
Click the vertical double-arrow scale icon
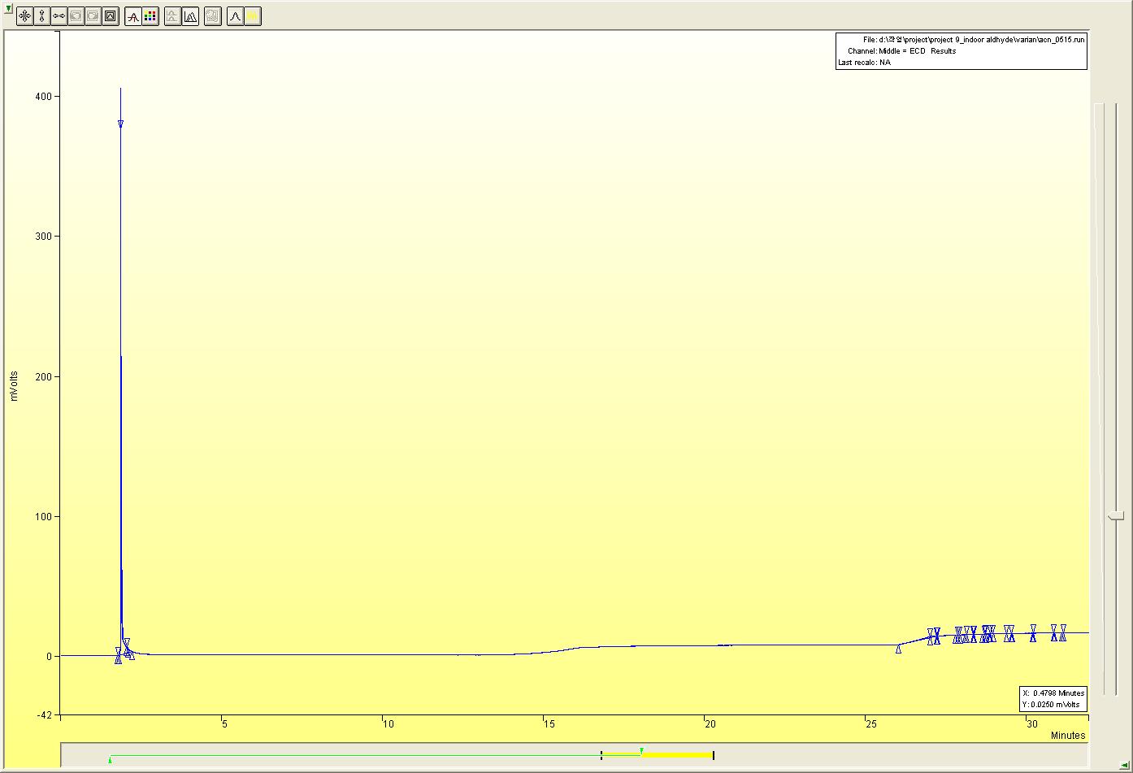click(41, 16)
